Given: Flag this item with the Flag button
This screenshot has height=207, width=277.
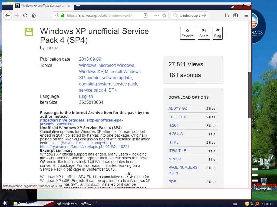Looking at the screenshot, I should (x=217, y=33).
